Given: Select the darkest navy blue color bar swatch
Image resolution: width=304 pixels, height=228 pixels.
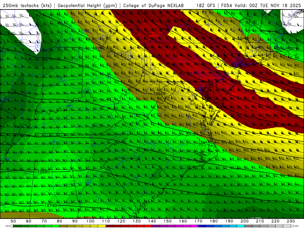Looking at the screenshot, I should (202, 226).
